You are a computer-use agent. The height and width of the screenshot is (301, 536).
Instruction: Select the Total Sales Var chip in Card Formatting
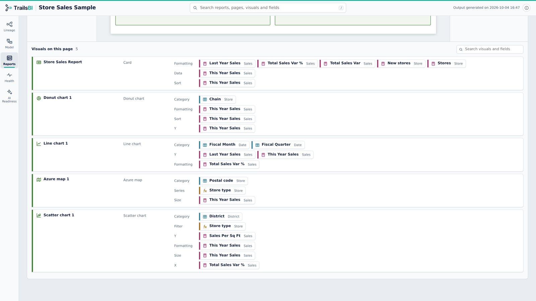[347, 64]
